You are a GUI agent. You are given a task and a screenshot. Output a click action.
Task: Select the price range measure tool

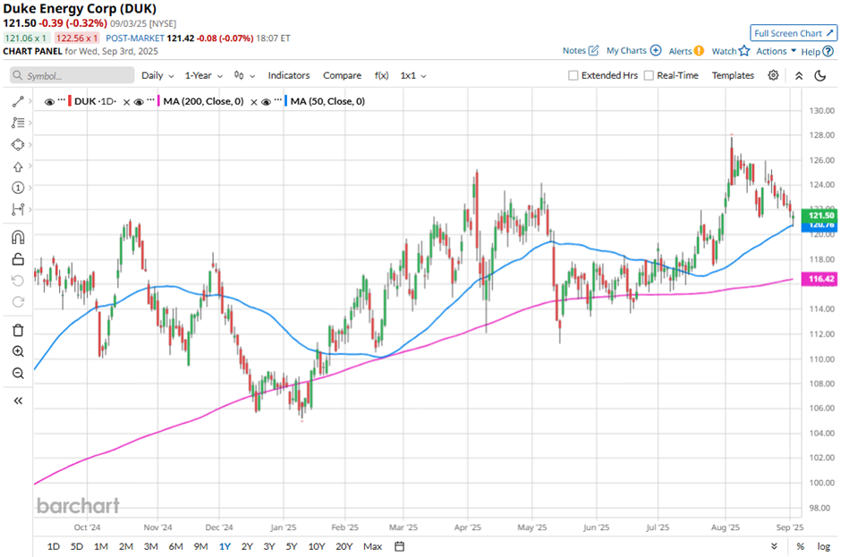18,209
